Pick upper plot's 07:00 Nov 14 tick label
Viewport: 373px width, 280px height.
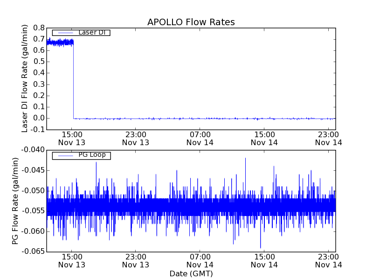pyautogui.click(x=200, y=138)
